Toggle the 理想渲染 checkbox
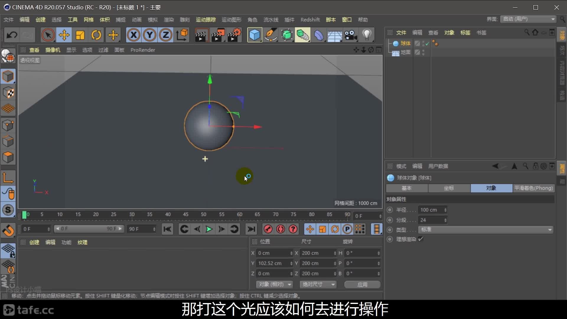This screenshot has width=567, height=319. [421, 239]
